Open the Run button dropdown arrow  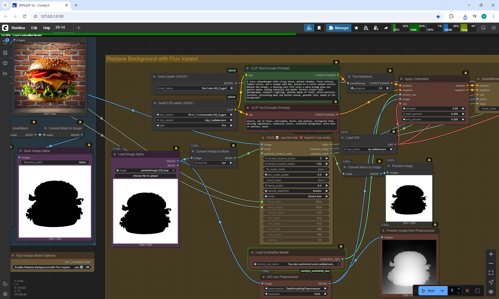click(x=442, y=291)
